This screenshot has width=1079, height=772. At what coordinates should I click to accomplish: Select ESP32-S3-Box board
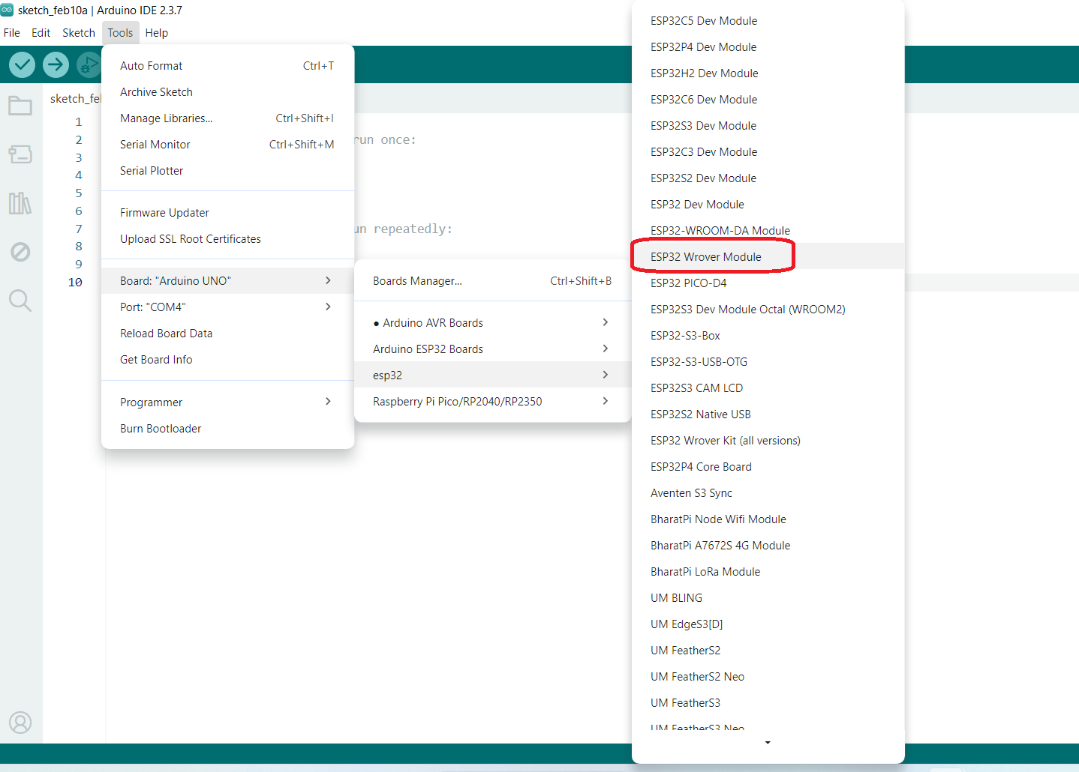coord(768,336)
